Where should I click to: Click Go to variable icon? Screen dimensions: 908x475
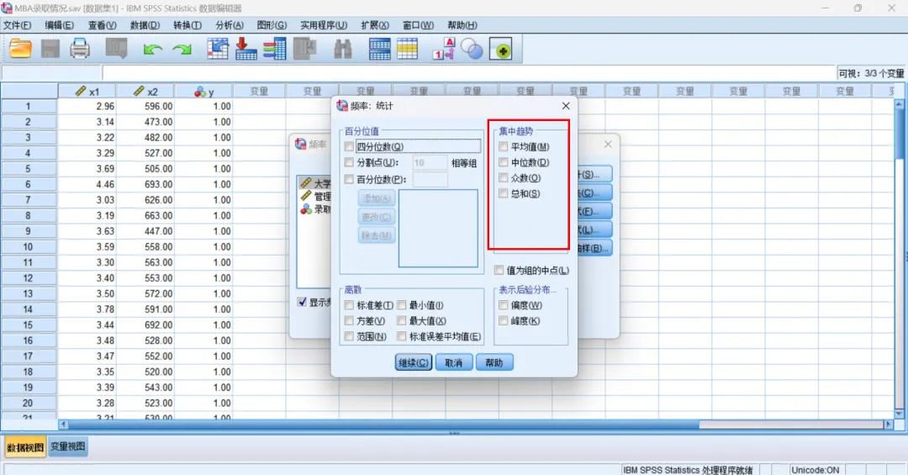coord(246,49)
